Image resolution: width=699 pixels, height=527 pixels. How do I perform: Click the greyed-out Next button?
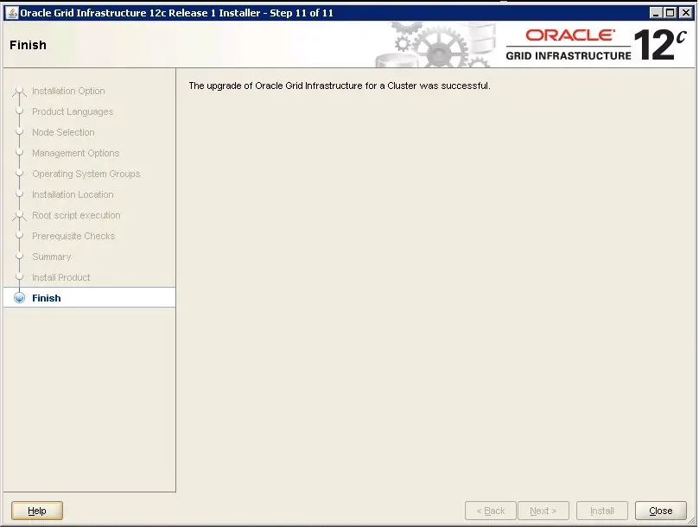[543, 511]
